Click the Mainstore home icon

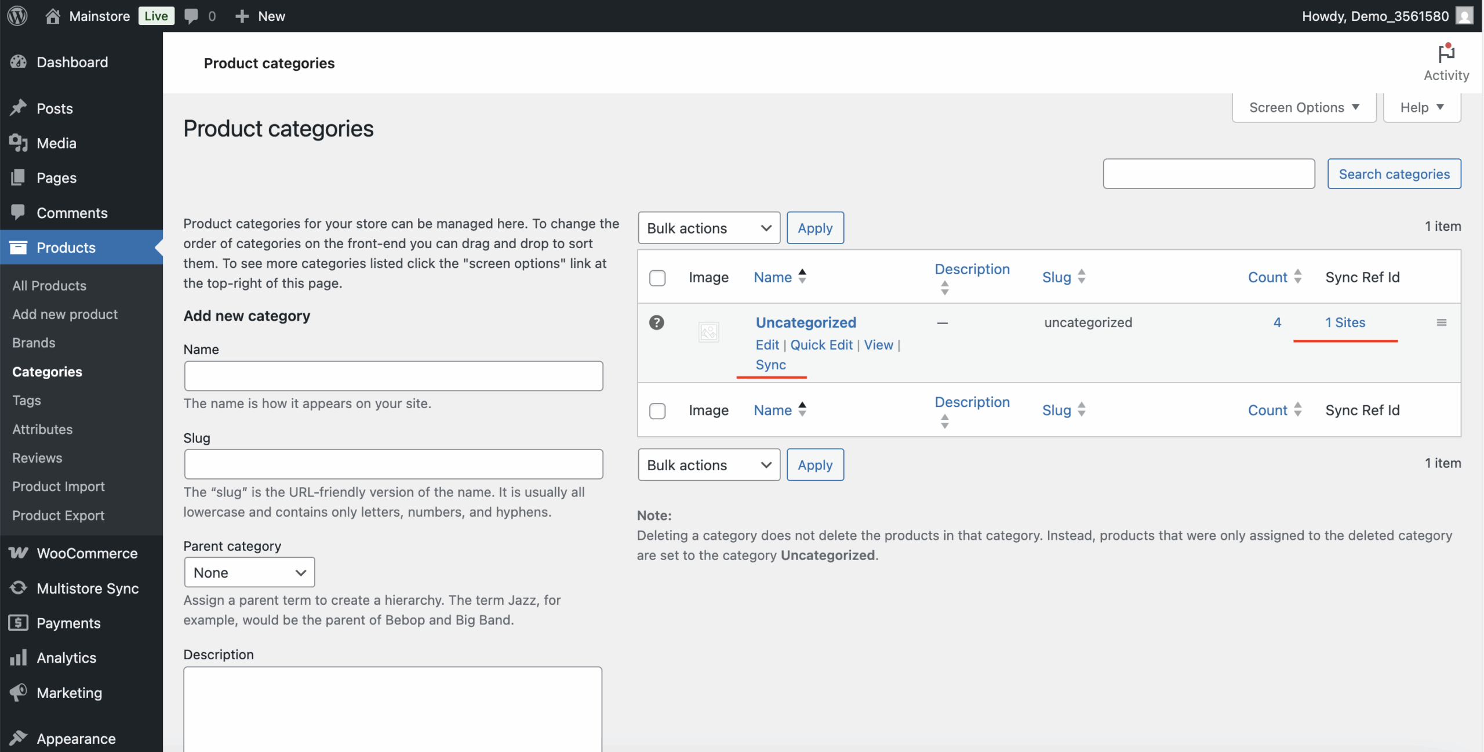pos(53,16)
